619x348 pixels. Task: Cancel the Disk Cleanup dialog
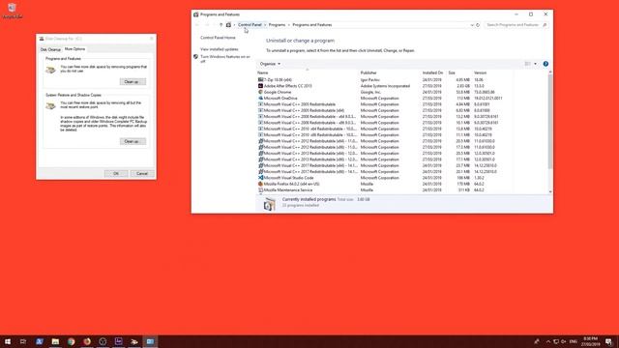pos(142,174)
